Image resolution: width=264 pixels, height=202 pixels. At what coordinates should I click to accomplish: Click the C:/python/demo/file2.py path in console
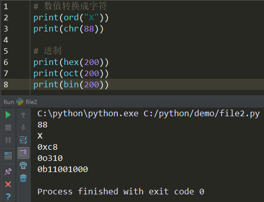202,114
